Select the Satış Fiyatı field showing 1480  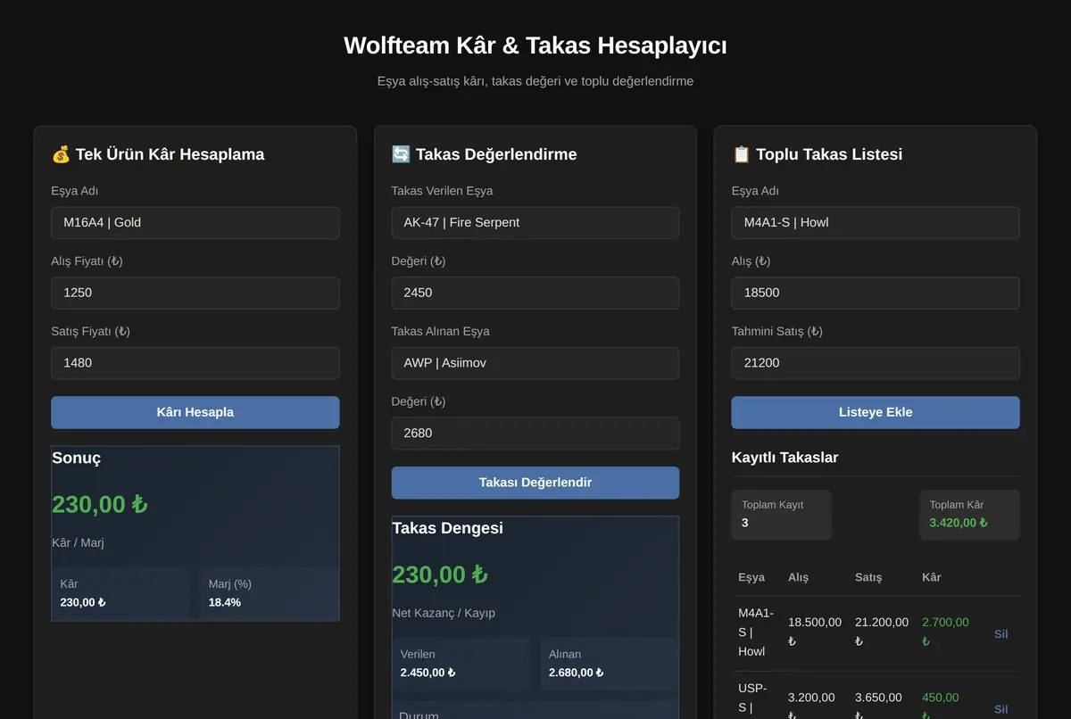click(x=195, y=363)
